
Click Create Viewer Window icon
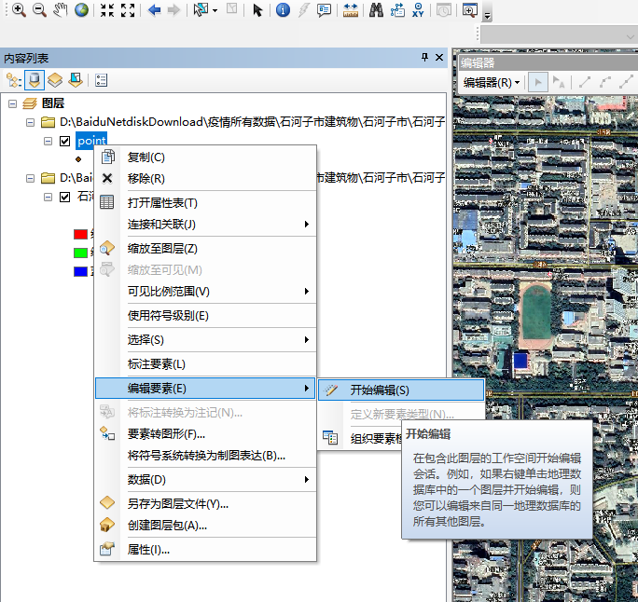(469, 9)
